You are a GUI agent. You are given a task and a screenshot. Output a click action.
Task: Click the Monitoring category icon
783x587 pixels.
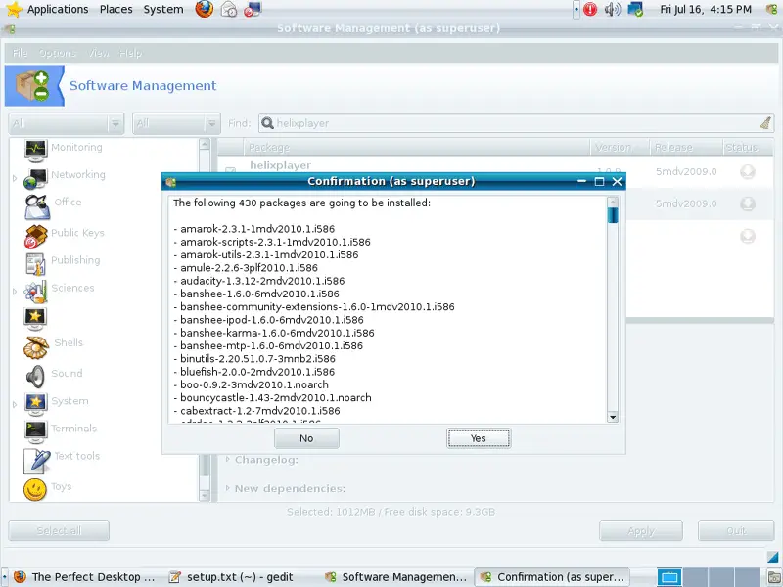(x=35, y=151)
